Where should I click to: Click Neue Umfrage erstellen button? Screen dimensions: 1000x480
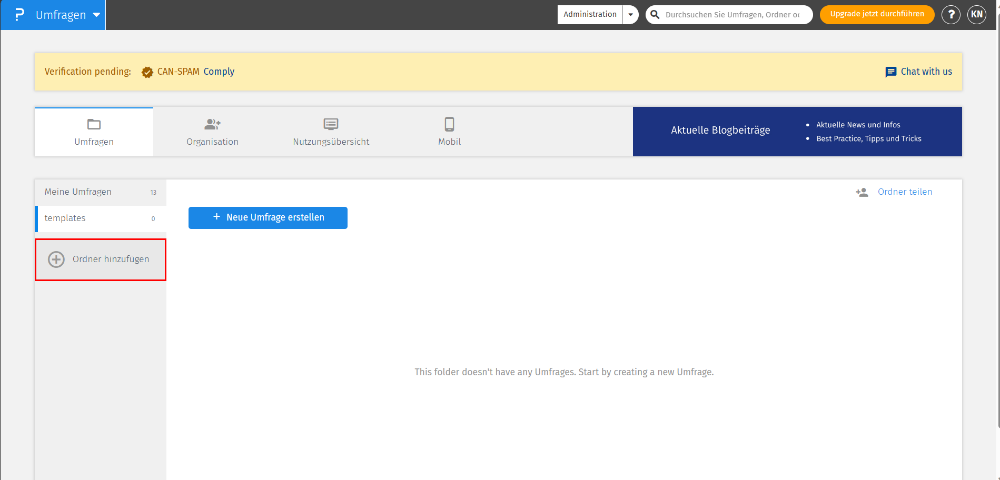click(x=268, y=218)
